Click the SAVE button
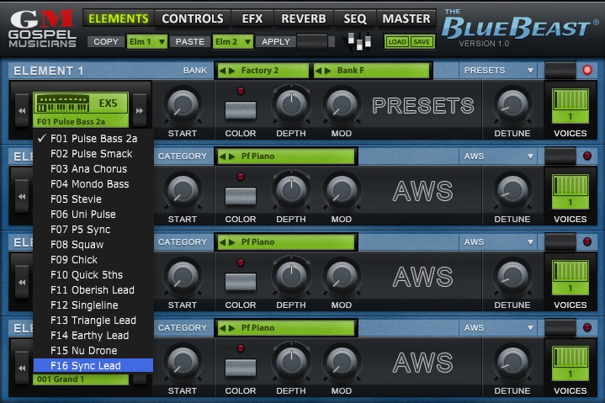The width and height of the screenshot is (605, 403). (x=422, y=42)
